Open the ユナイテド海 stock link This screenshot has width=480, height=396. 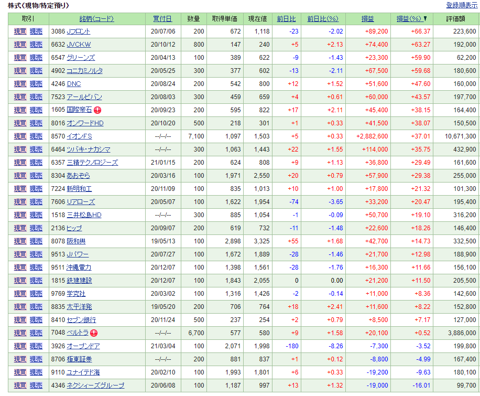coord(83,372)
